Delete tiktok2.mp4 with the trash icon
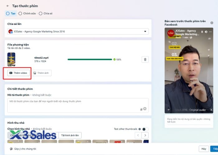Viewport: 218px width, 155px height. (145, 60)
